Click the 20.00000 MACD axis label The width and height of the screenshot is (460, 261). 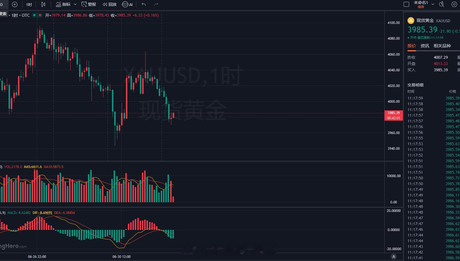click(394, 211)
